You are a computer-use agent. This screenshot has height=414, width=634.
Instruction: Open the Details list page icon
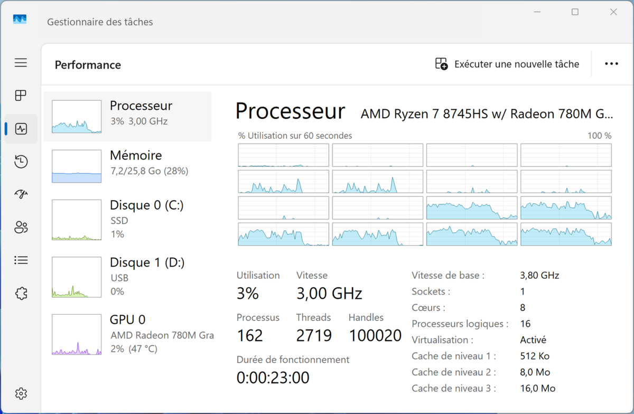21,260
